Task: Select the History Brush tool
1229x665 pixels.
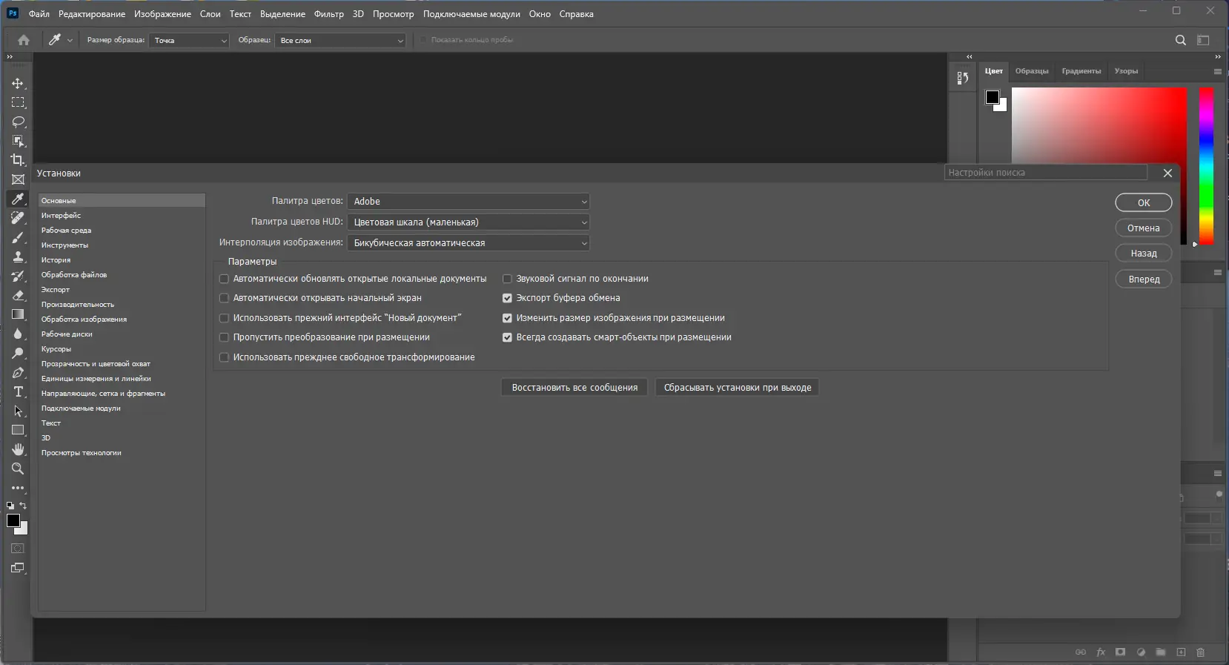Action: [x=18, y=276]
